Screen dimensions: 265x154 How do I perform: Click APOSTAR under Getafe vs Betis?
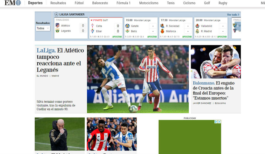click(152, 37)
